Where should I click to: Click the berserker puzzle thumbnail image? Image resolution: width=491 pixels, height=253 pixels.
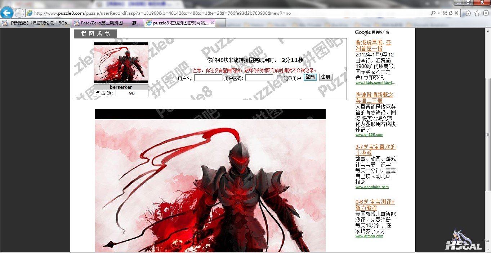coord(121,63)
